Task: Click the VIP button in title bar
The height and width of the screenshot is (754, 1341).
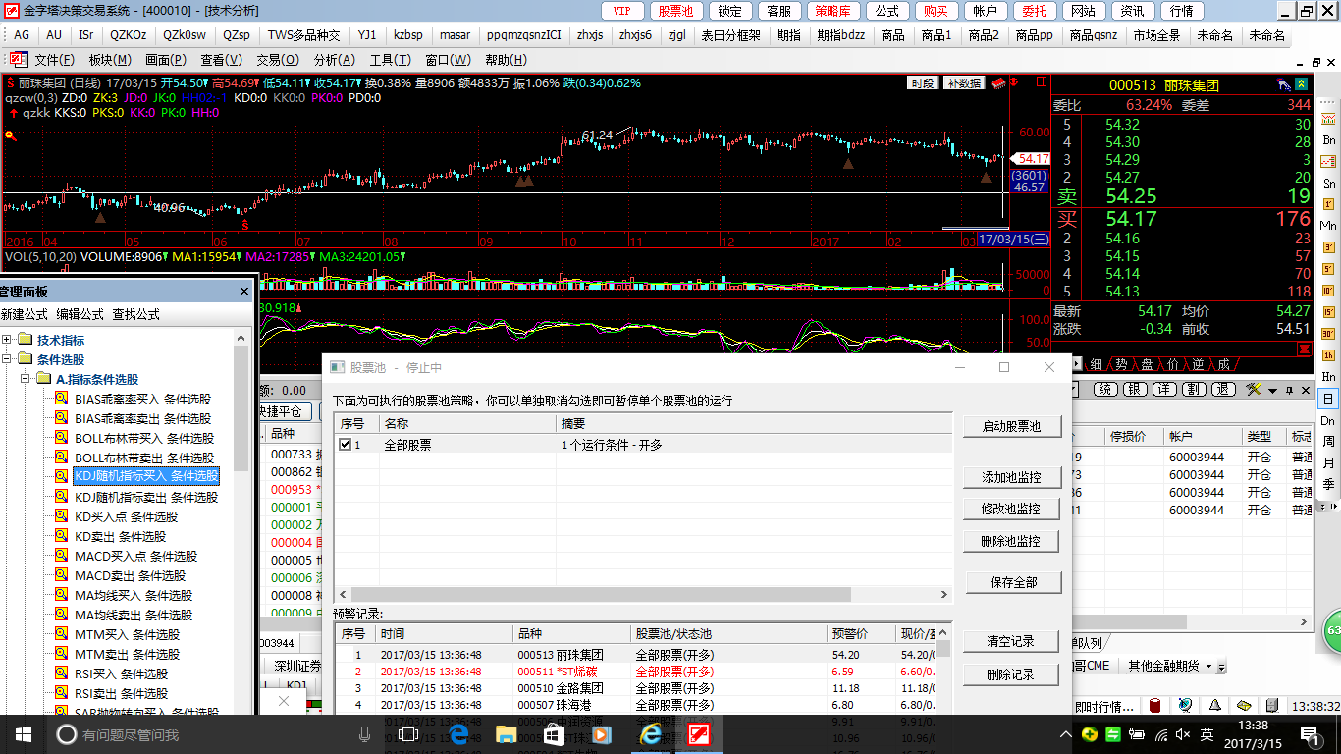Action: coord(621,11)
